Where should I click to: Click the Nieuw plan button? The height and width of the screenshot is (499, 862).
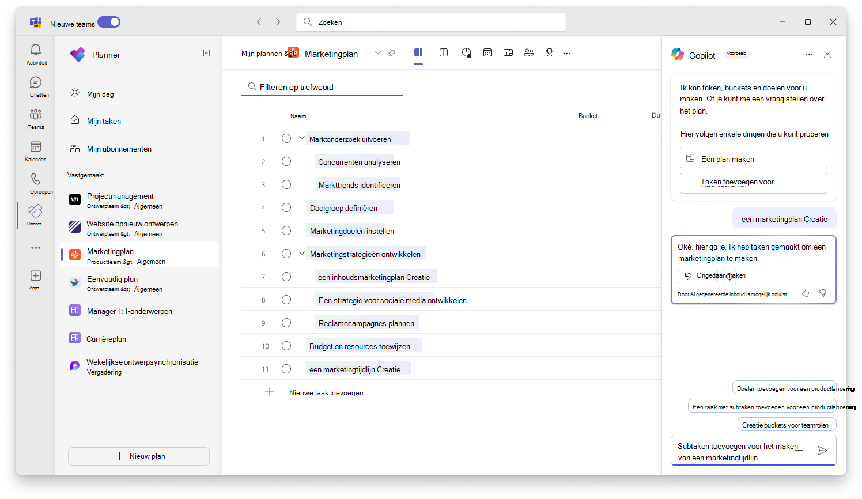tap(139, 456)
